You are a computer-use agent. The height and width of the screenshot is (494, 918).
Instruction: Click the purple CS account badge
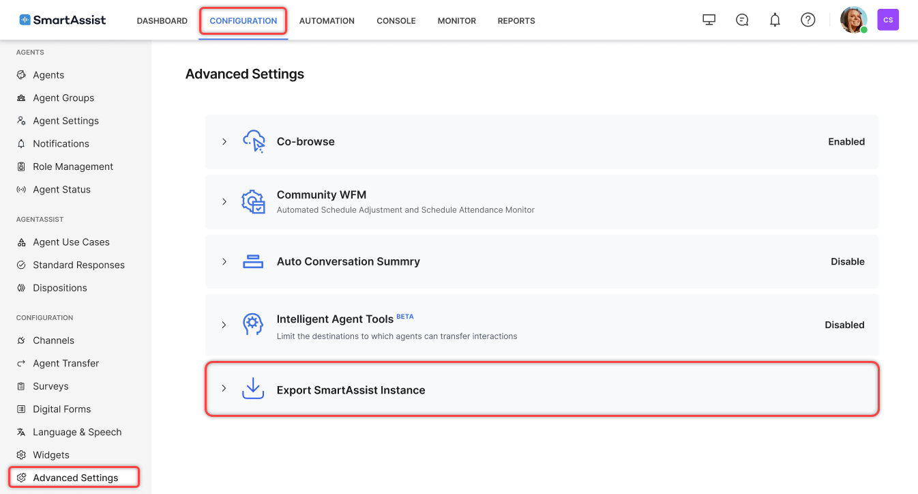point(888,20)
